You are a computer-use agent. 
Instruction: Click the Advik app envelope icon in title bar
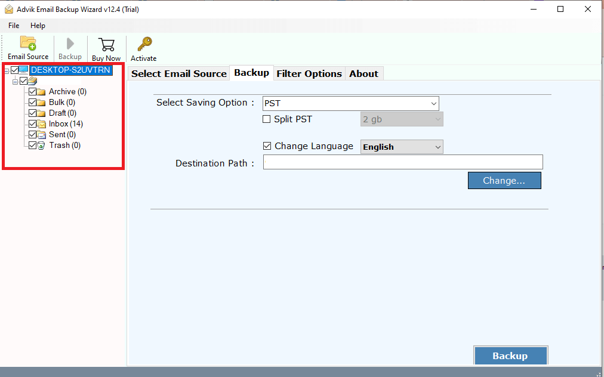(9, 9)
